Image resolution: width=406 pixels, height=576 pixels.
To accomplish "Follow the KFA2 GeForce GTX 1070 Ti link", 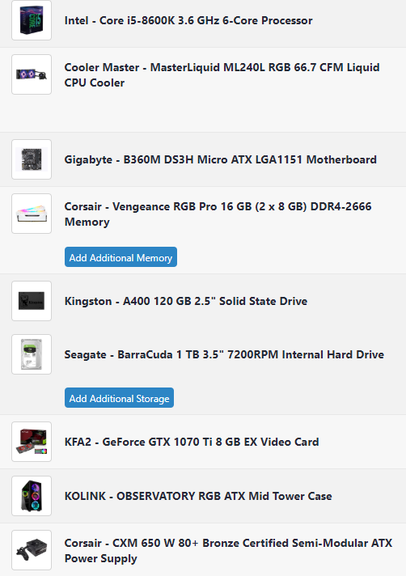I will (192, 442).
